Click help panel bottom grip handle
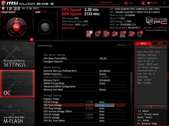 (151, 107)
